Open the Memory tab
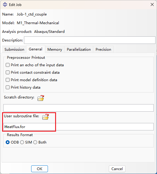The width and height of the screenshot is (157, 174). point(55,49)
